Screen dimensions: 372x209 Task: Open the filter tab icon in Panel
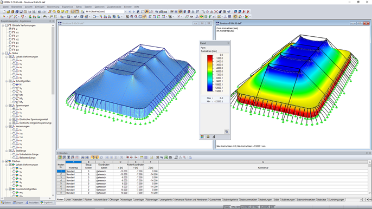[x=214, y=137]
